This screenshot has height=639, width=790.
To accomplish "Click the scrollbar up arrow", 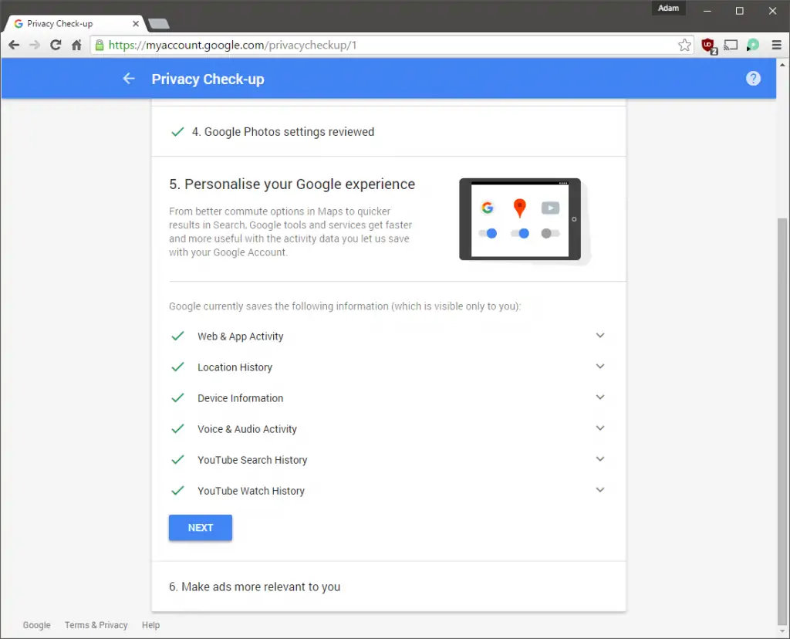I will tap(782, 65).
